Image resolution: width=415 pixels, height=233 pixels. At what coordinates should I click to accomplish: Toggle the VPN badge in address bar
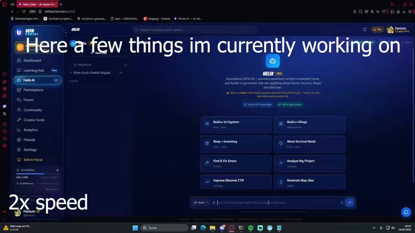pyautogui.click(x=33, y=11)
